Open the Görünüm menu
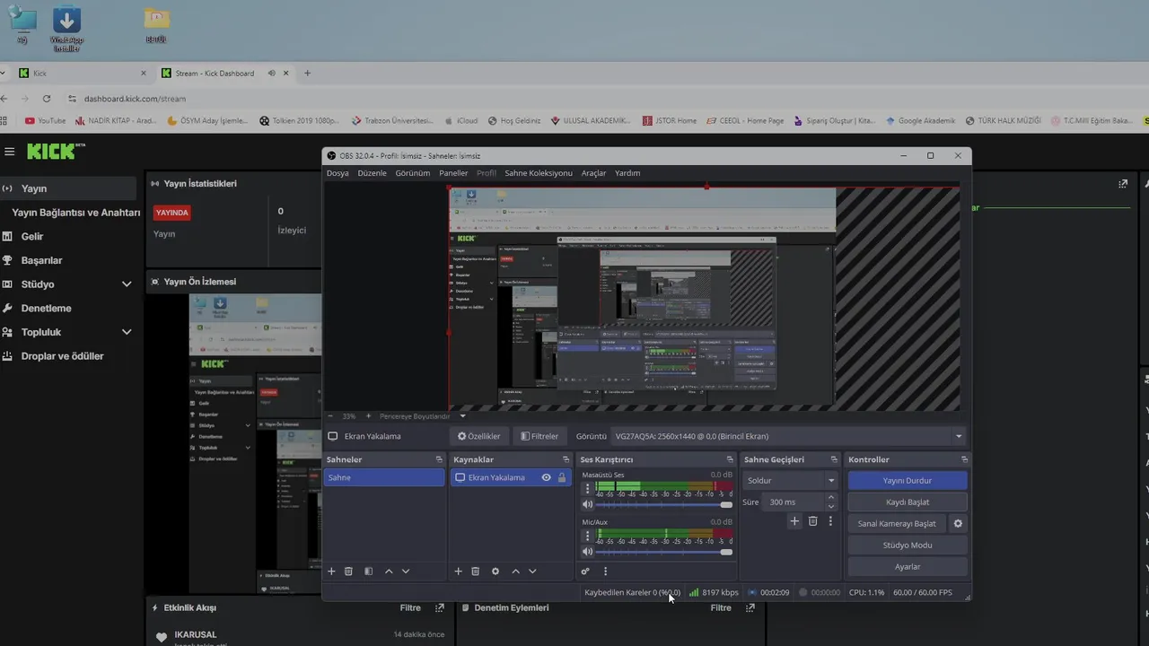The width and height of the screenshot is (1149, 646). pos(413,173)
